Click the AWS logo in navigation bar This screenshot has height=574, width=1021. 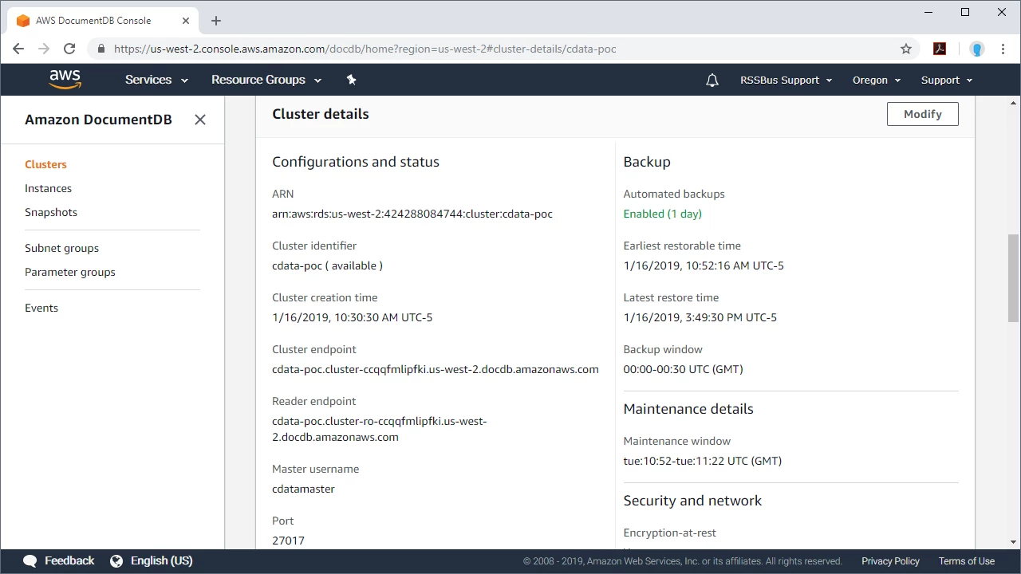[x=65, y=79]
